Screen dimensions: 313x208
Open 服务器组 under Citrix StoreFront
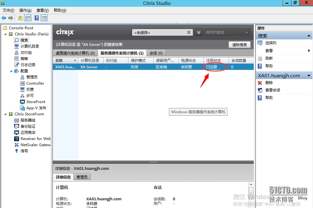point(25,120)
